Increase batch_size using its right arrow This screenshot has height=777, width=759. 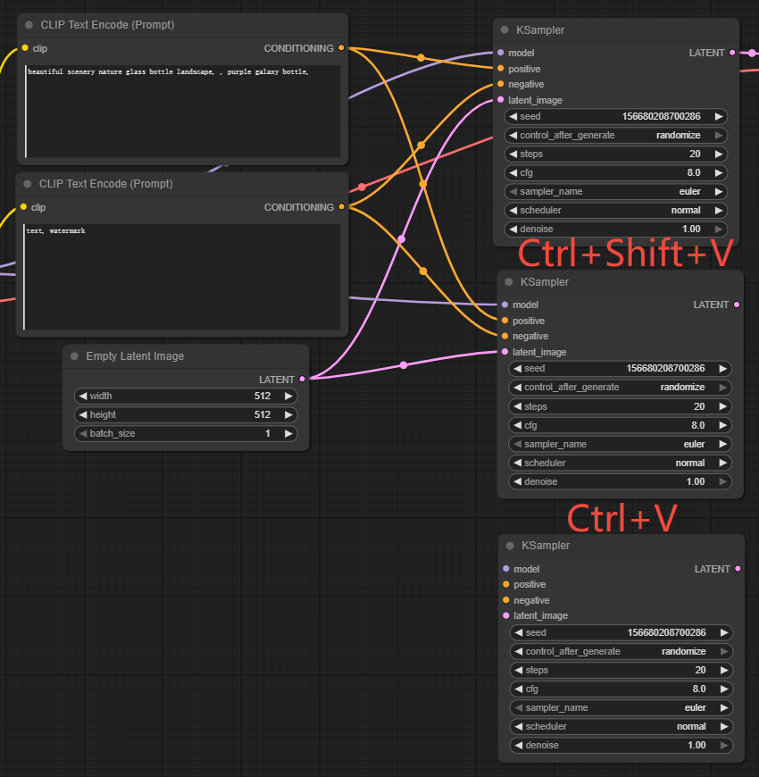pos(288,433)
